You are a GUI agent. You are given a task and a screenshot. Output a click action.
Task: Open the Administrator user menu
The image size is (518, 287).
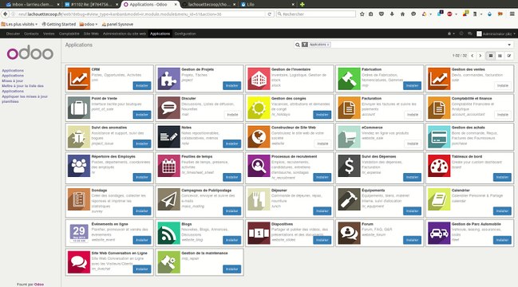point(496,33)
